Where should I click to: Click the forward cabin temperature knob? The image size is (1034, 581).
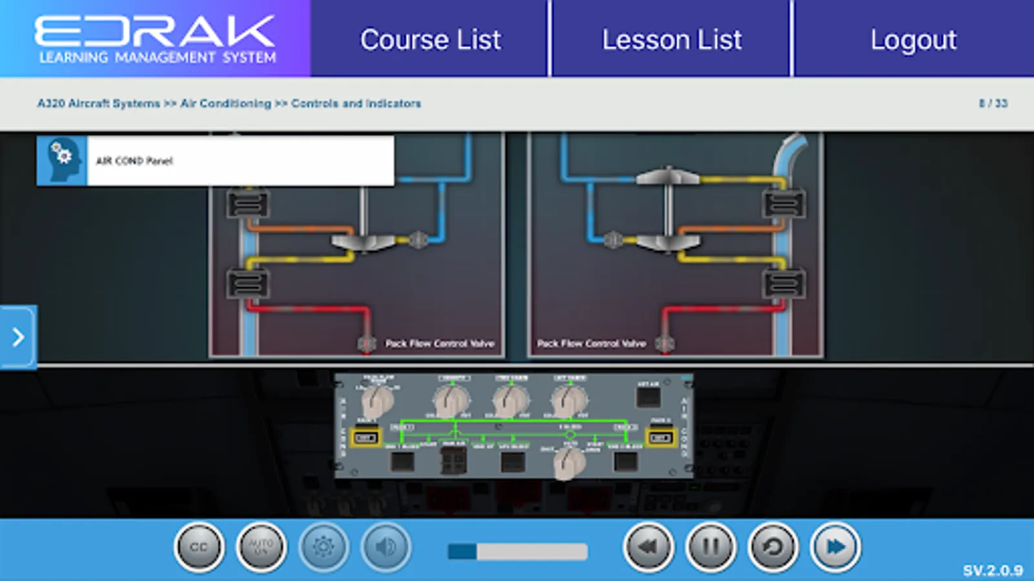click(x=511, y=400)
